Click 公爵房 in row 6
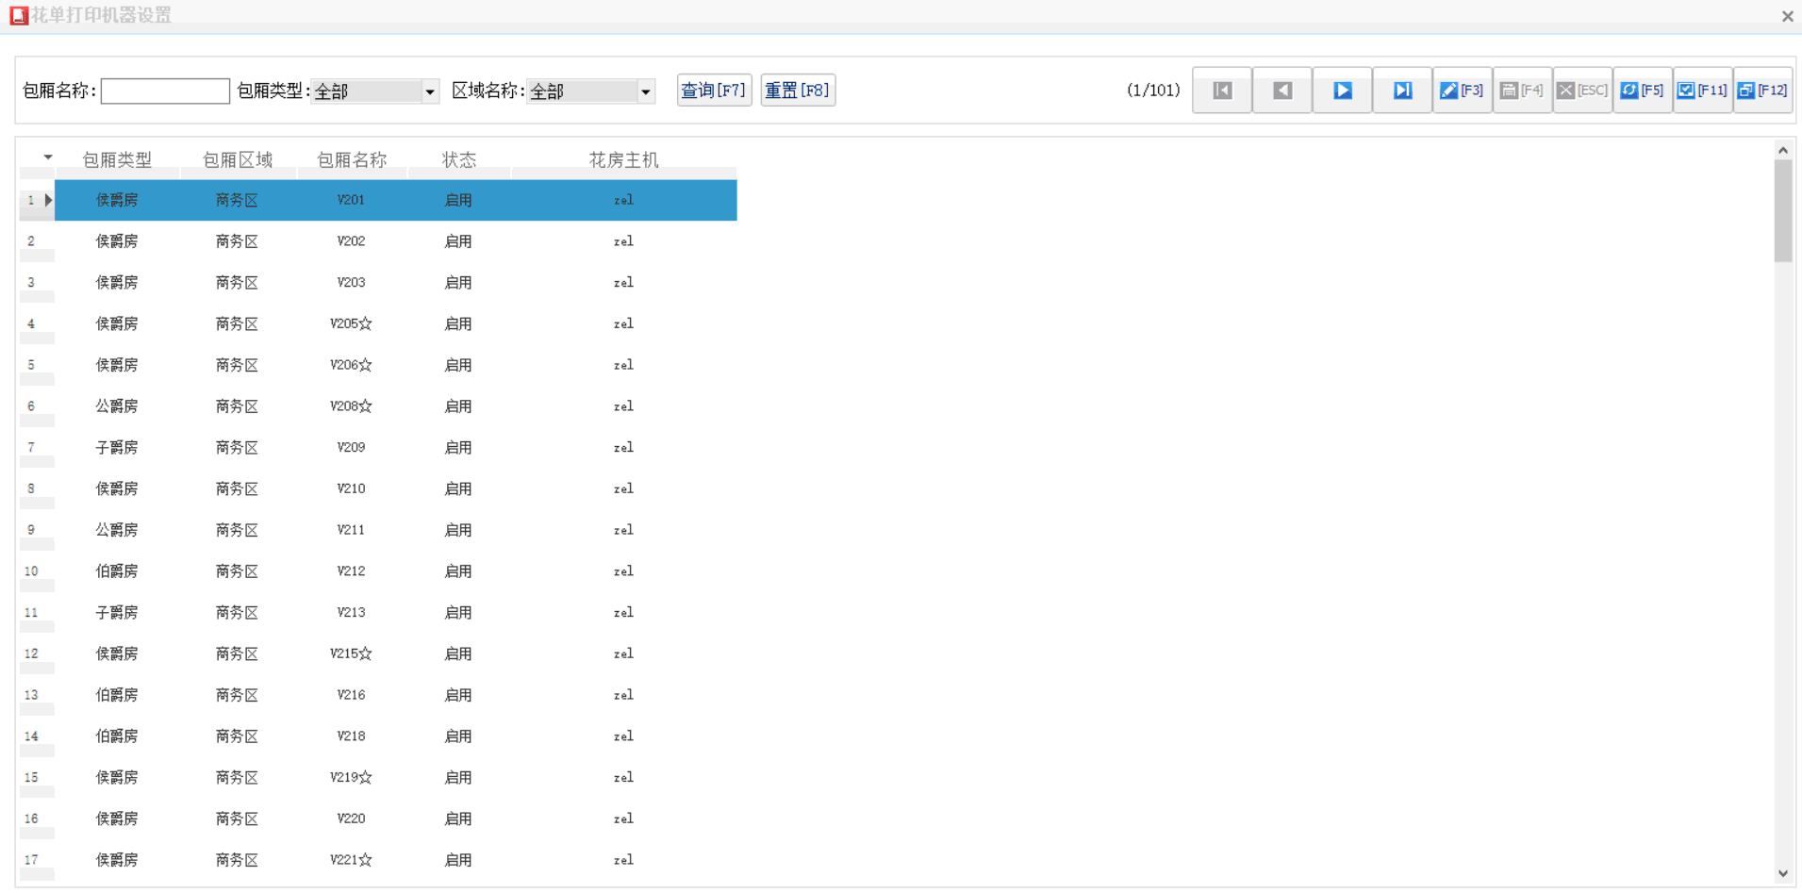 117,406
